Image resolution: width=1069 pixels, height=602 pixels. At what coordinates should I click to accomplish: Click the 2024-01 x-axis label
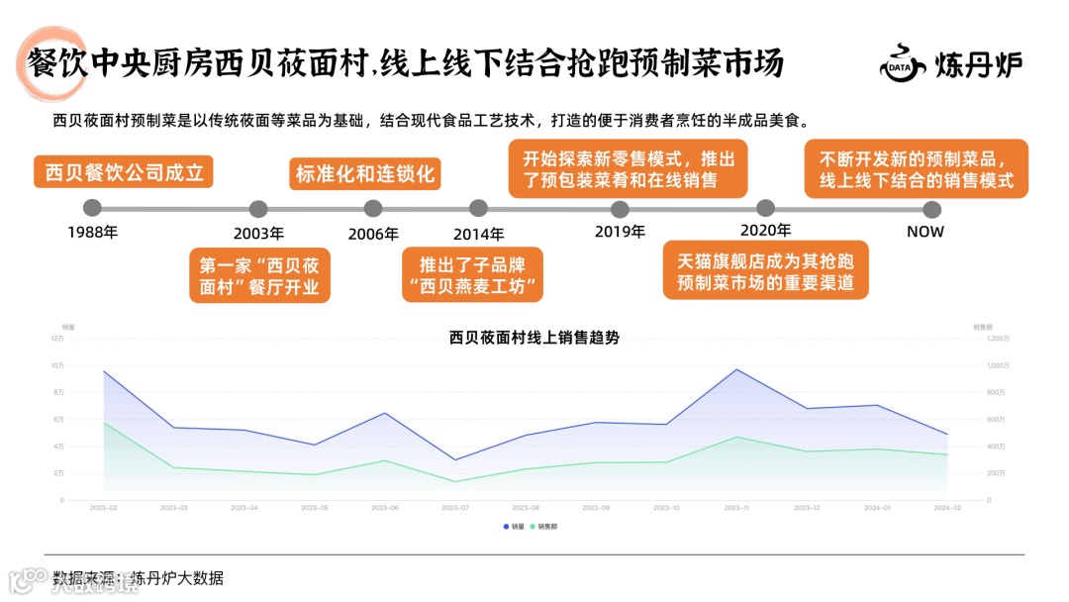click(x=877, y=508)
